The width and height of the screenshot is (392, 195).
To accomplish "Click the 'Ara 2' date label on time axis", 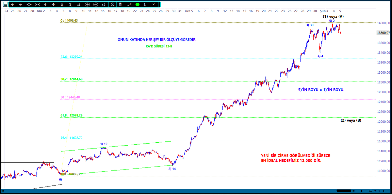I will 41,11.
